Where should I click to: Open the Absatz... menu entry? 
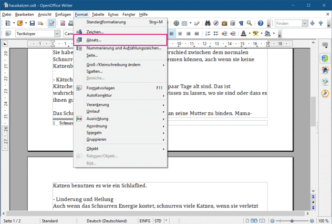[x=93, y=39]
